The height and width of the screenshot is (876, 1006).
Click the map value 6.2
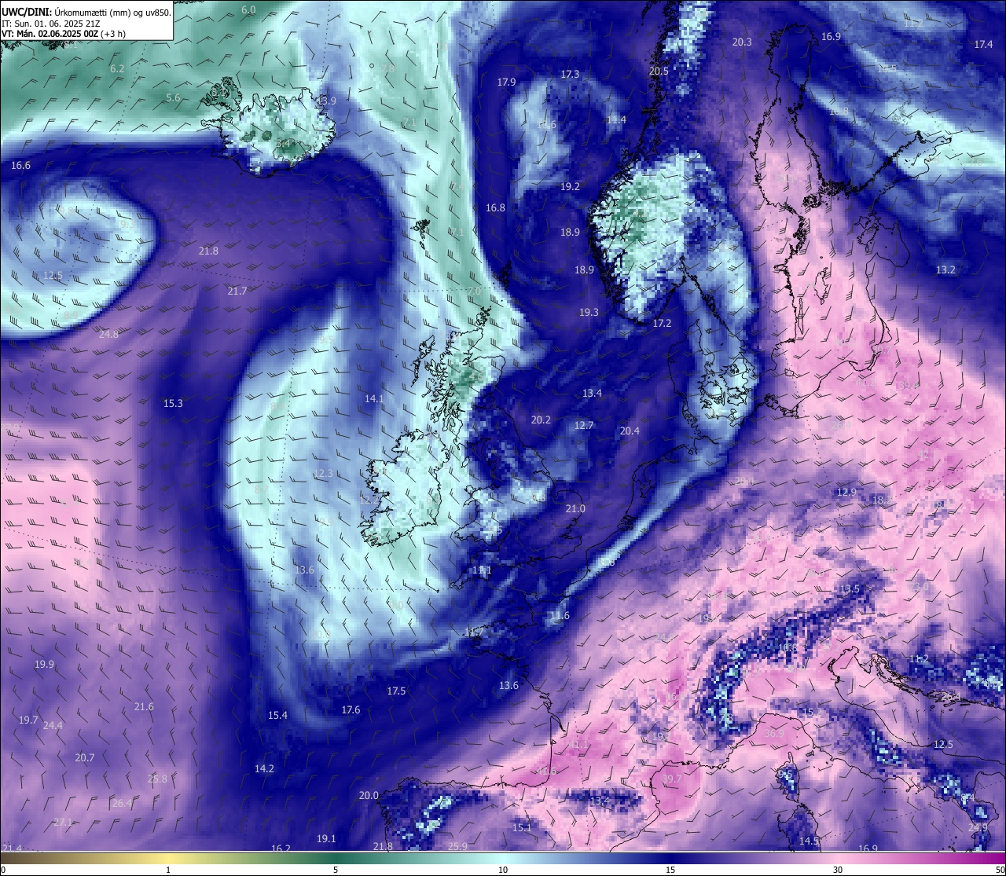tap(117, 68)
